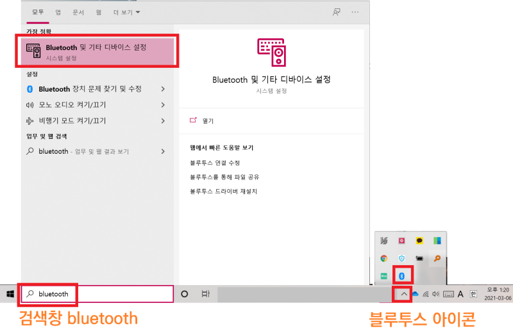Click the Chrome icon in tray overflow
Viewport: 513px width, 328px height.
383,258
